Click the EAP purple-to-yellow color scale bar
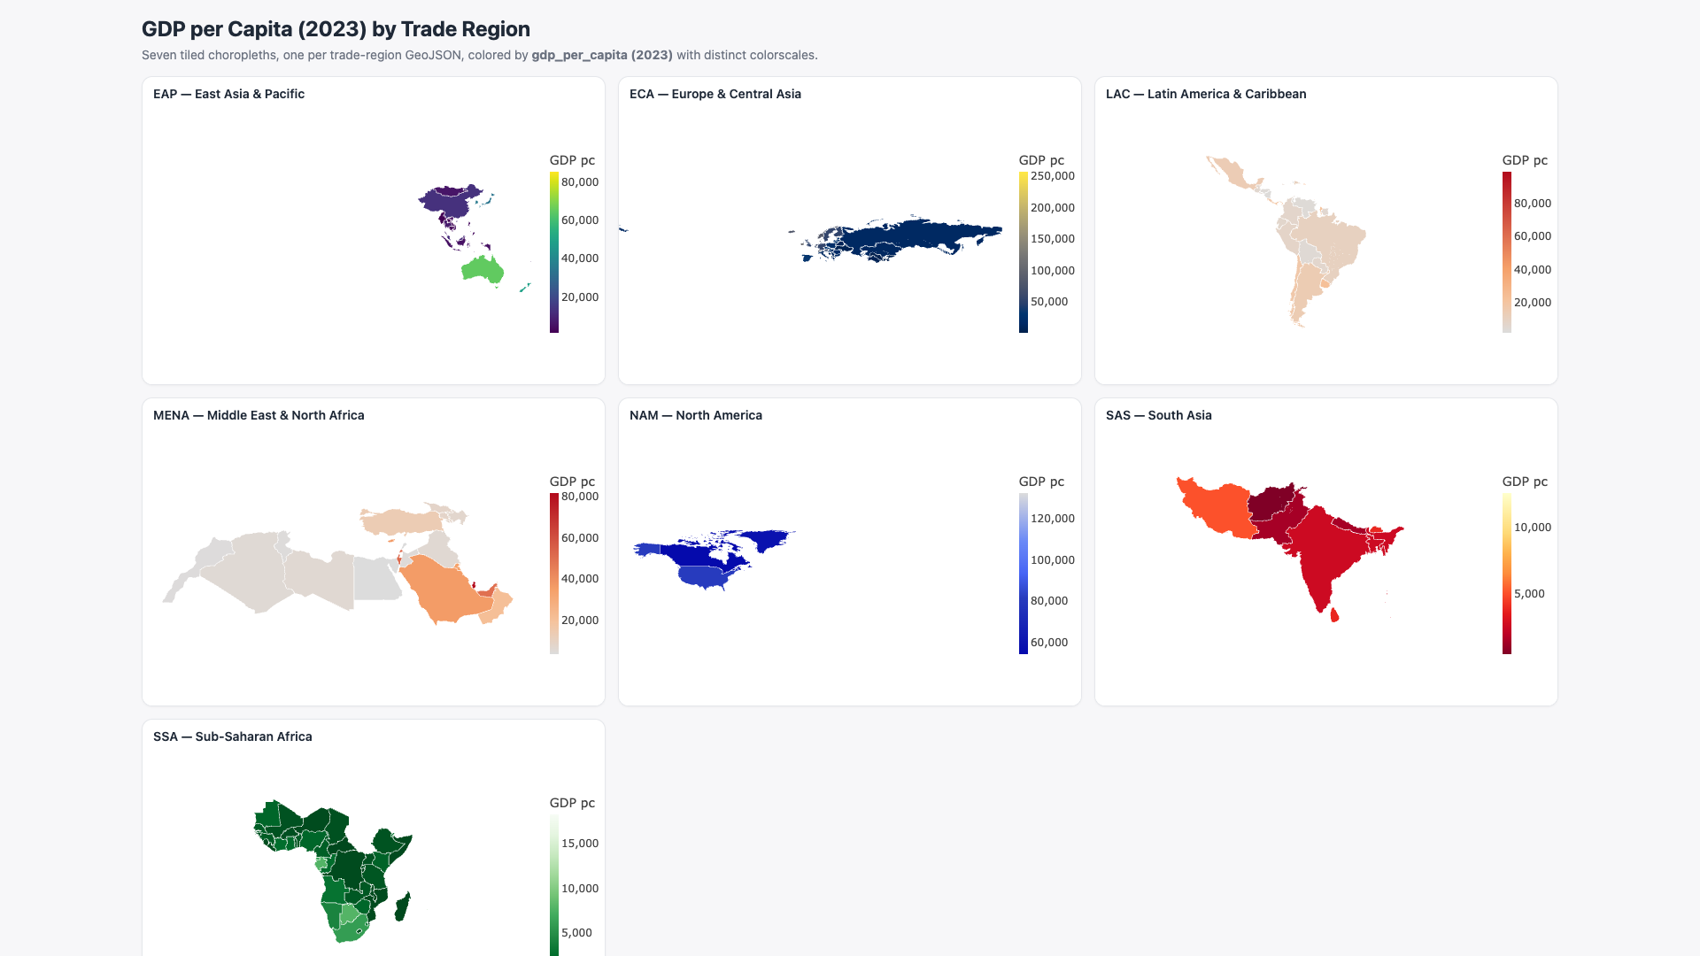Image resolution: width=1700 pixels, height=956 pixels. click(554, 252)
